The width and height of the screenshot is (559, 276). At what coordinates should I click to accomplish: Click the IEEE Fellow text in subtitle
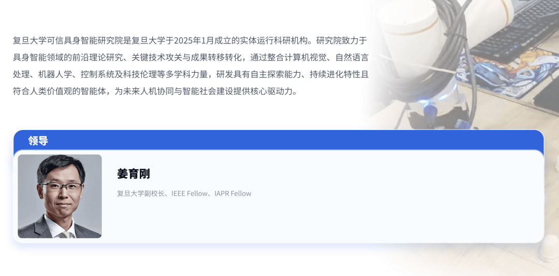(189, 193)
